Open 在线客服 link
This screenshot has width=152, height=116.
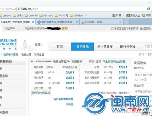click(145, 28)
